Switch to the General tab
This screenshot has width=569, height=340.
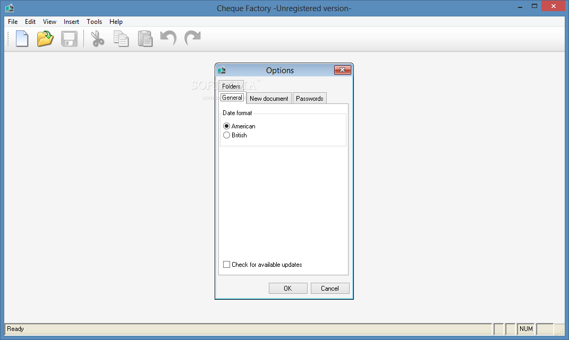pos(232,98)
